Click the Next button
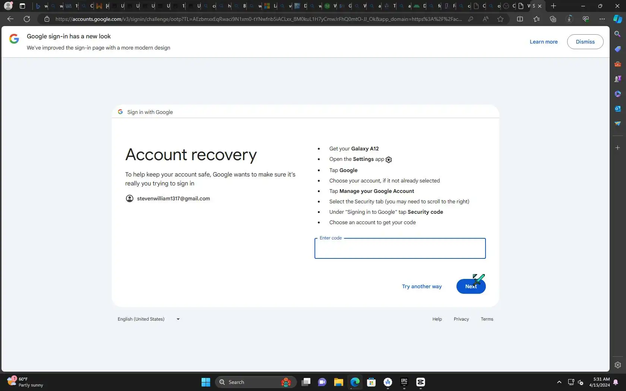626x391 pixels. (x=471, y=286)
